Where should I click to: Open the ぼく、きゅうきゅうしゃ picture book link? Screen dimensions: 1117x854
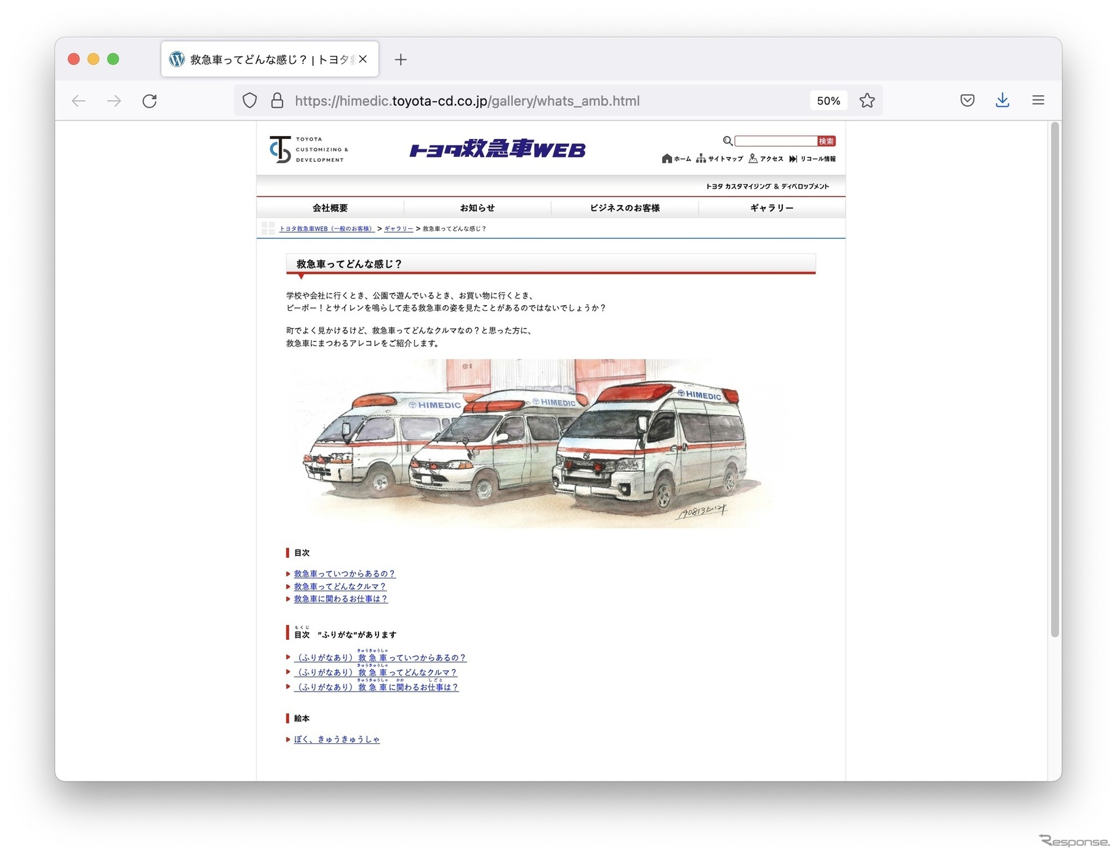coord(336,740)
